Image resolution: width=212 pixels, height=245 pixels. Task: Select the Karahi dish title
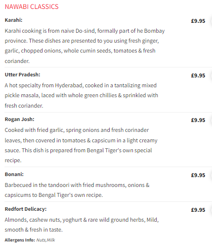[13, 20]
